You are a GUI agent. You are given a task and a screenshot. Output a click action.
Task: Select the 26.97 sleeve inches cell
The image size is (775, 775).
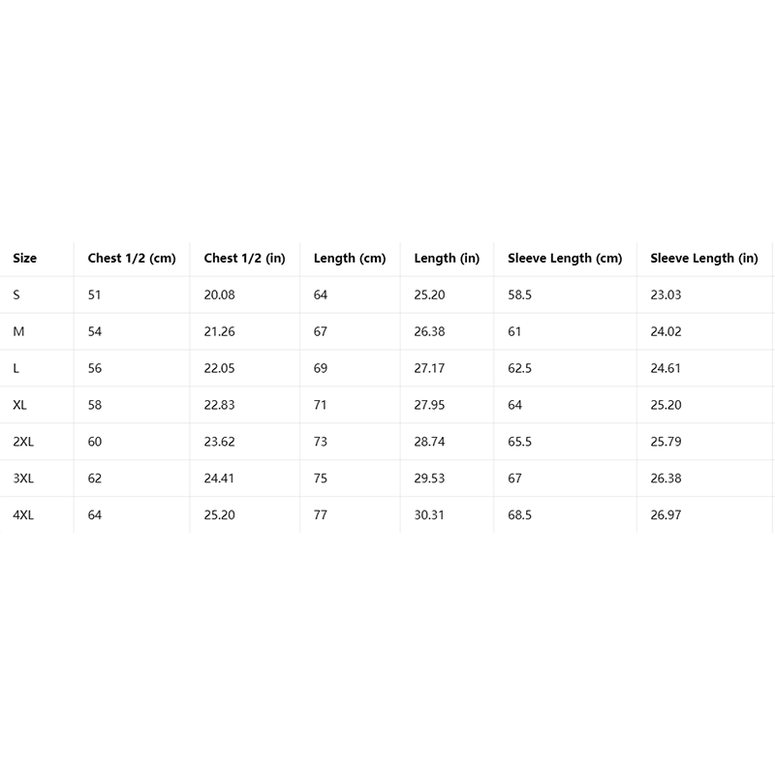pyautogui.click(x=666, y=515)
